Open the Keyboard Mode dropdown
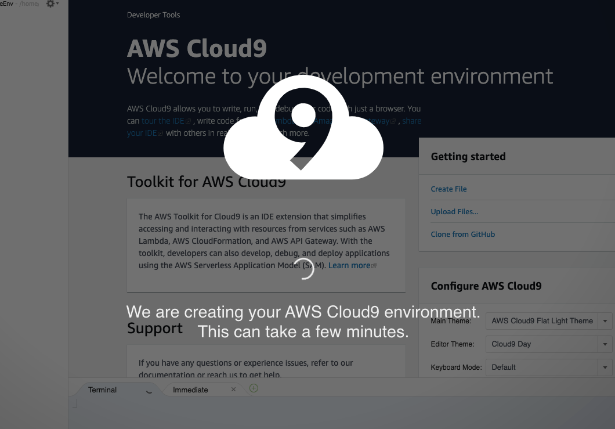This screenshot has height=429, width=615. click(549, 367)
